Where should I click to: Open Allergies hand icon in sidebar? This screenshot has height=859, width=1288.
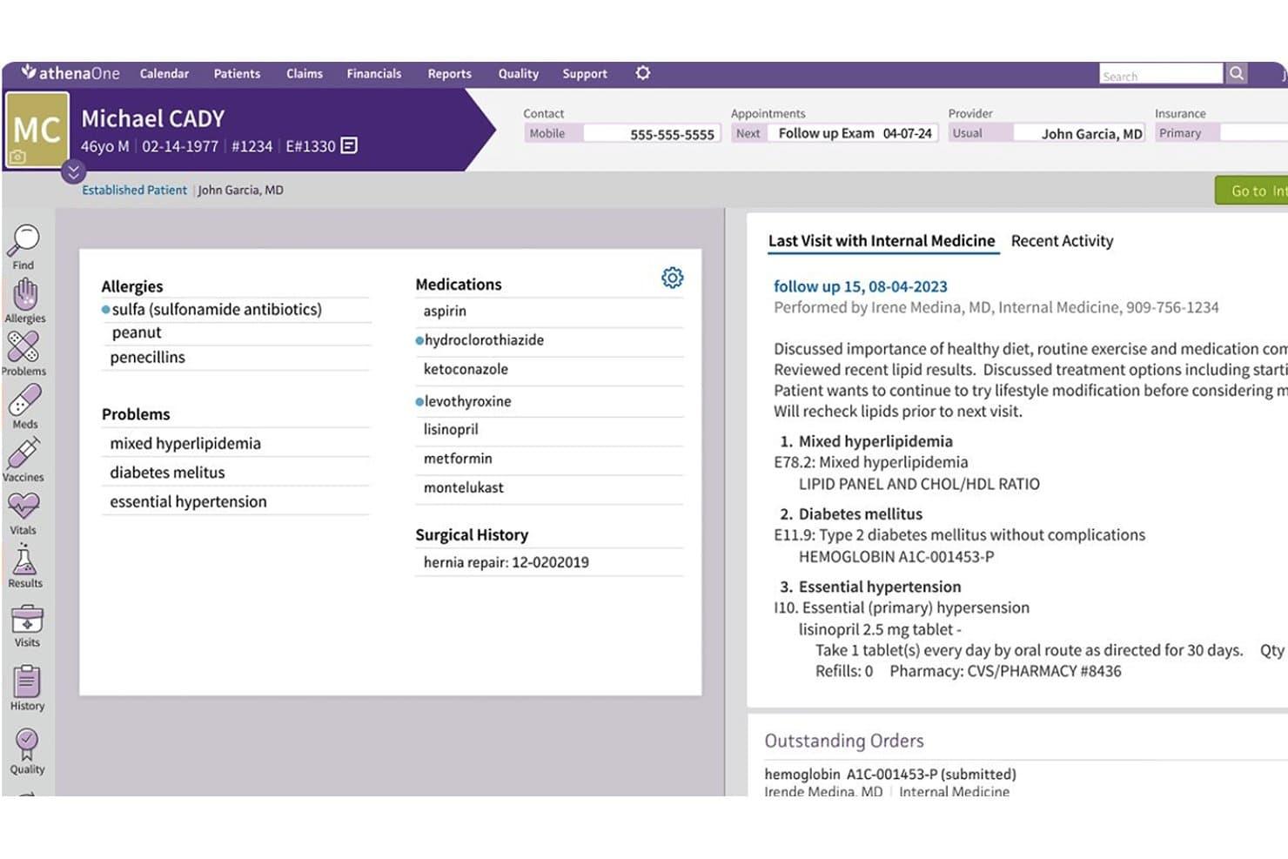[24, 294]
